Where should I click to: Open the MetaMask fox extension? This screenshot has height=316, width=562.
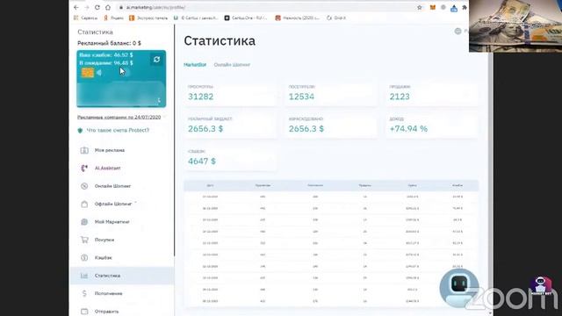433,7
